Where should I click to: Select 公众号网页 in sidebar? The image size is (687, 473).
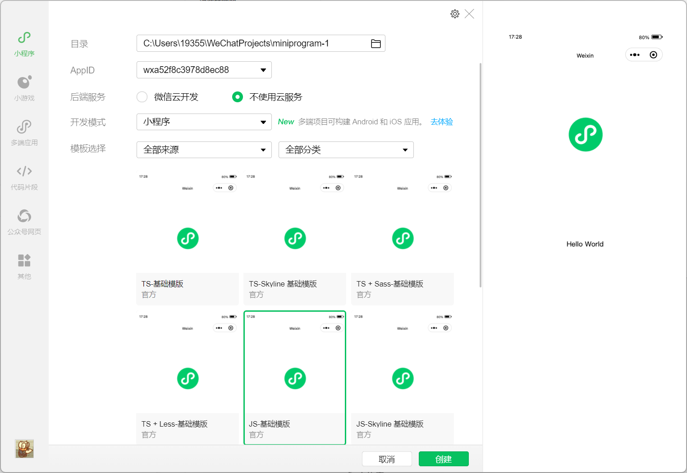click(x=24, y=223)
